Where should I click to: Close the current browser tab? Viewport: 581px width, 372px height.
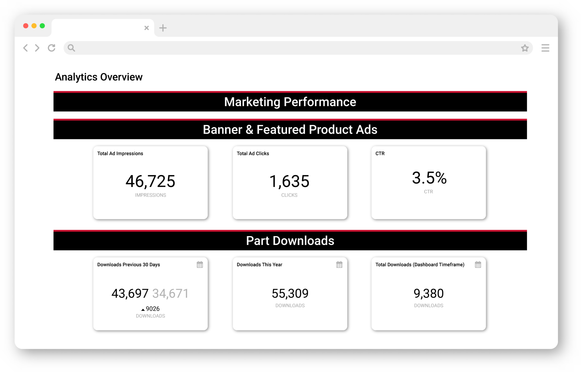tap(146, 28)
